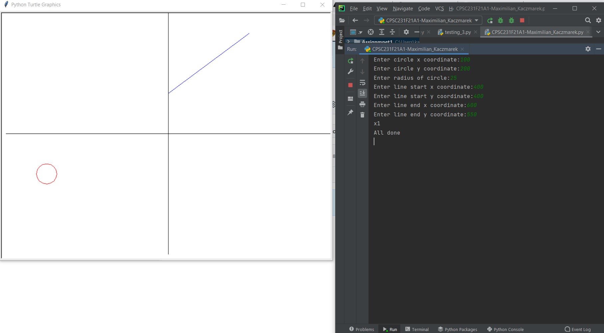
Task: Close the testing_3.py tab
Action: (x=476, y=32)
